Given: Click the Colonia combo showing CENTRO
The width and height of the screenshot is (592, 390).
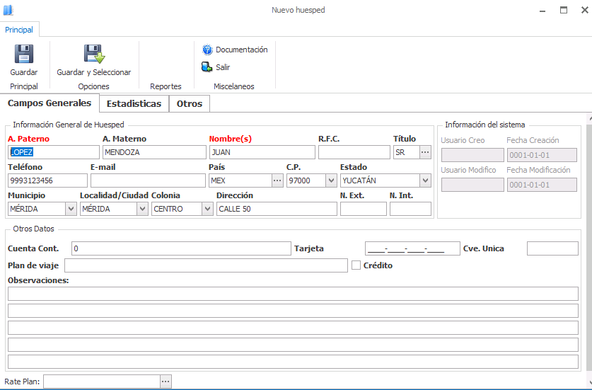Looking at the screenshot, I should (182, 209).
